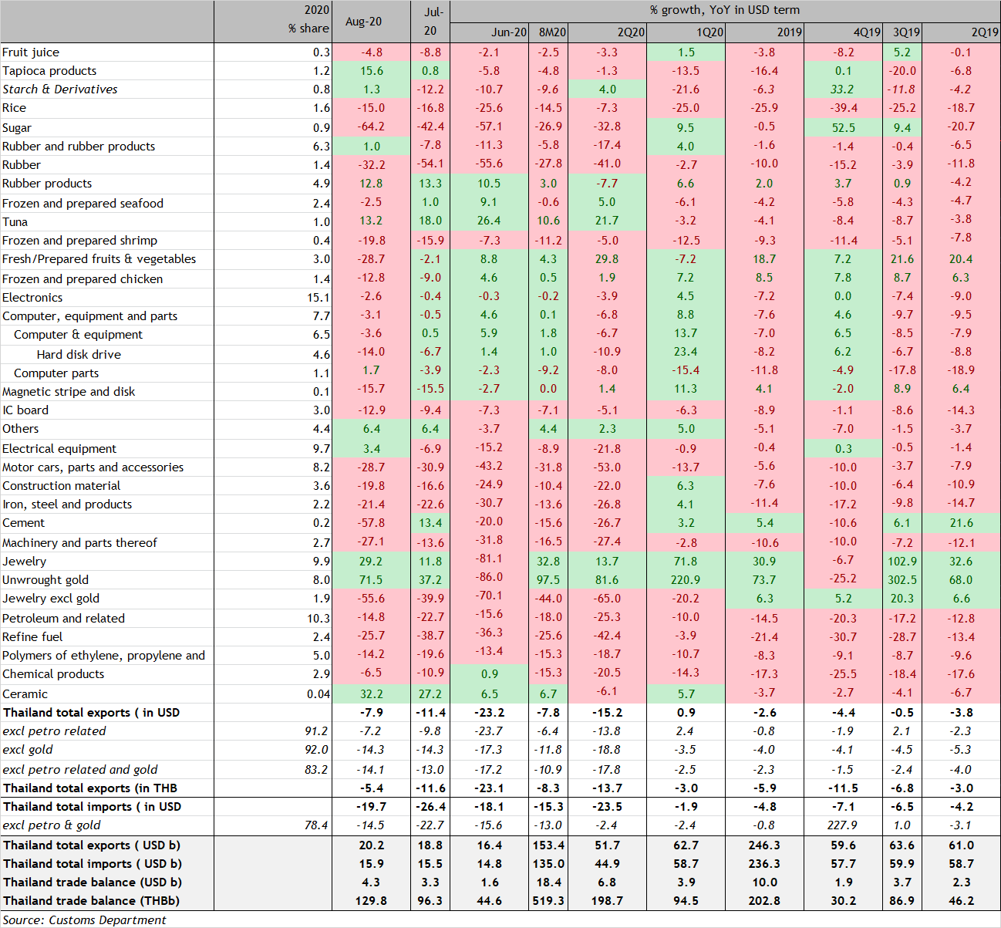The width and height of the screenshot is (1001, 928).
Task: Select the '% growth, YoY in USD term' header
Action: 724,11
